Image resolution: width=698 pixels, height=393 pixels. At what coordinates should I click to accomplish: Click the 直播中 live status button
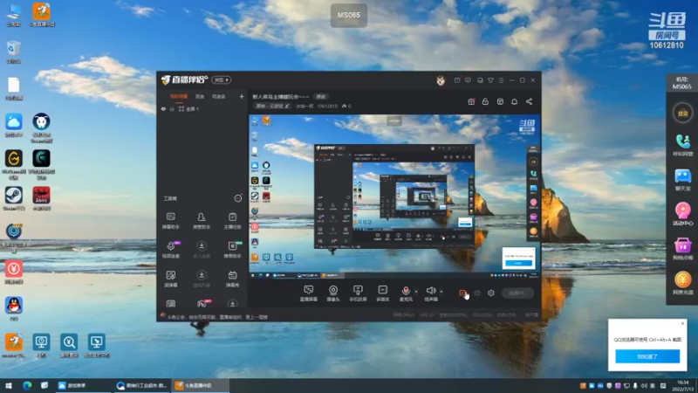coord(517,293)
